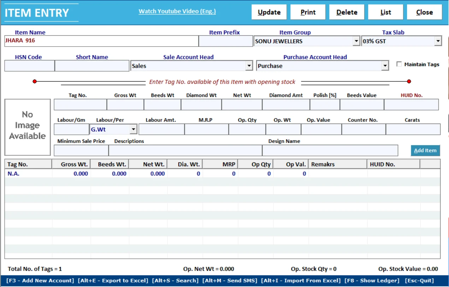
Task: Click the Op. Stock Value status text
Action: pos(408,269)
